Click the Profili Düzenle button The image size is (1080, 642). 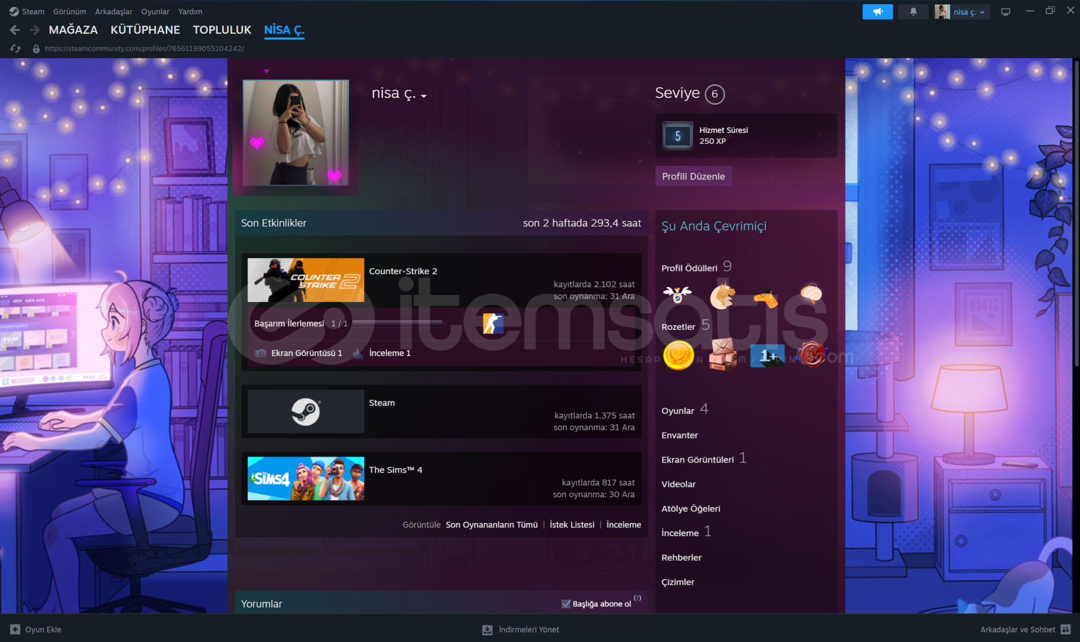pos(693,176)
